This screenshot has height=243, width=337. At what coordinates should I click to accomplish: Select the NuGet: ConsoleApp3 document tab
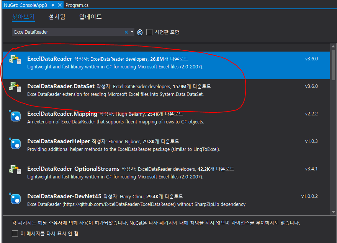(x=25, y=5)
